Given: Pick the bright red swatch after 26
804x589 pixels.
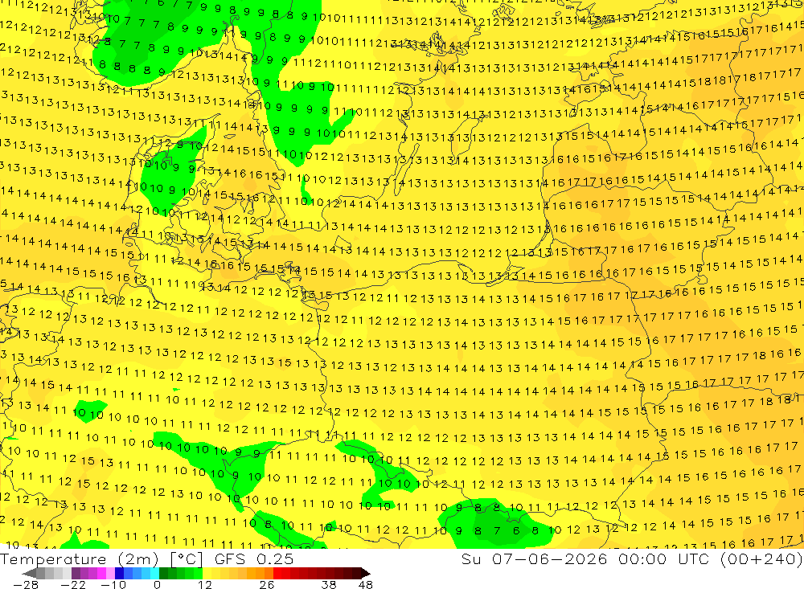Looking at the screenshot, I should pyautogui.click(x=277, y=573).
